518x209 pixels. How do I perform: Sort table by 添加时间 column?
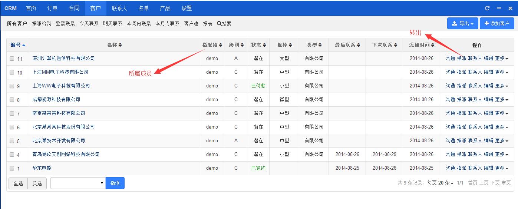click(x=422, y=45)
